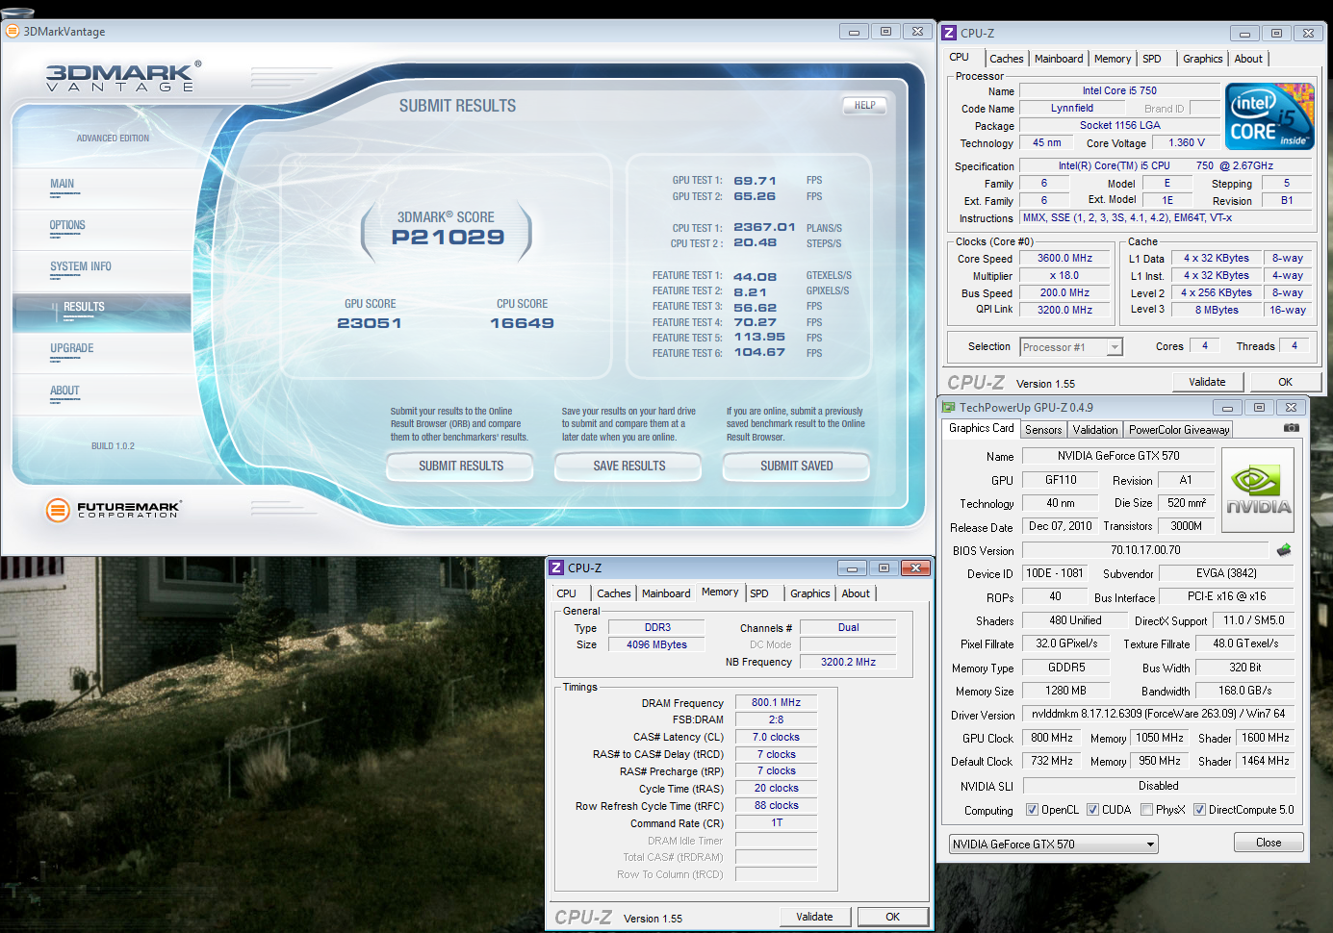Click the Memory Size value 4096 MBytes
The height and width of the screenshot is (933, 1333).
point(656,644)
